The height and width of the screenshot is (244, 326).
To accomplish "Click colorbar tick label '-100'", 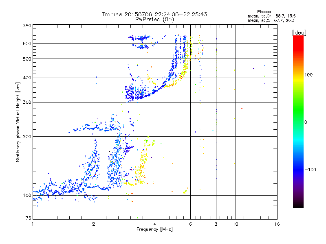I will point(311,170).
